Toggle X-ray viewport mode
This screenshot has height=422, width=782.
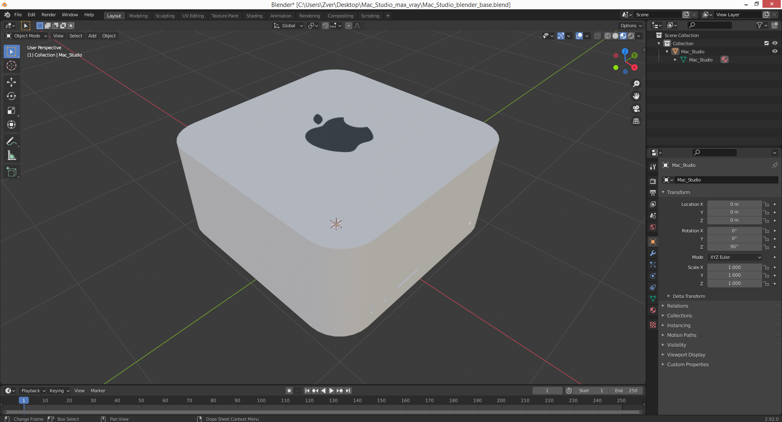(597, 36)
